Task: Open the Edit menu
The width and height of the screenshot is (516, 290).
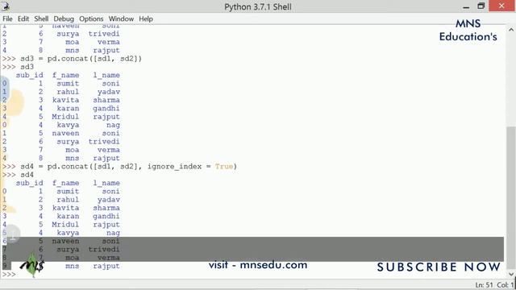Action: point(23,19)
